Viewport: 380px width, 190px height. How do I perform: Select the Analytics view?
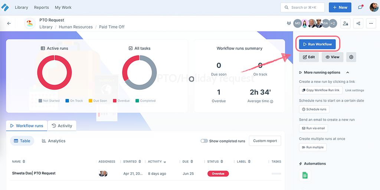(x=53, y=141)
